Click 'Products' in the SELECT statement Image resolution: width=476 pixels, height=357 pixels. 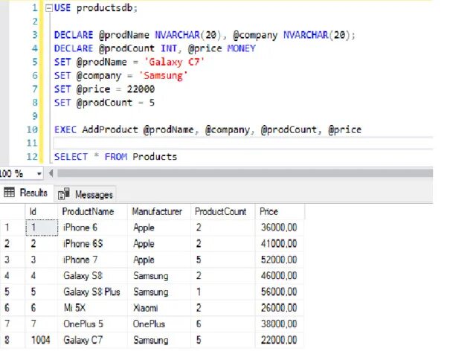[155, 157]
